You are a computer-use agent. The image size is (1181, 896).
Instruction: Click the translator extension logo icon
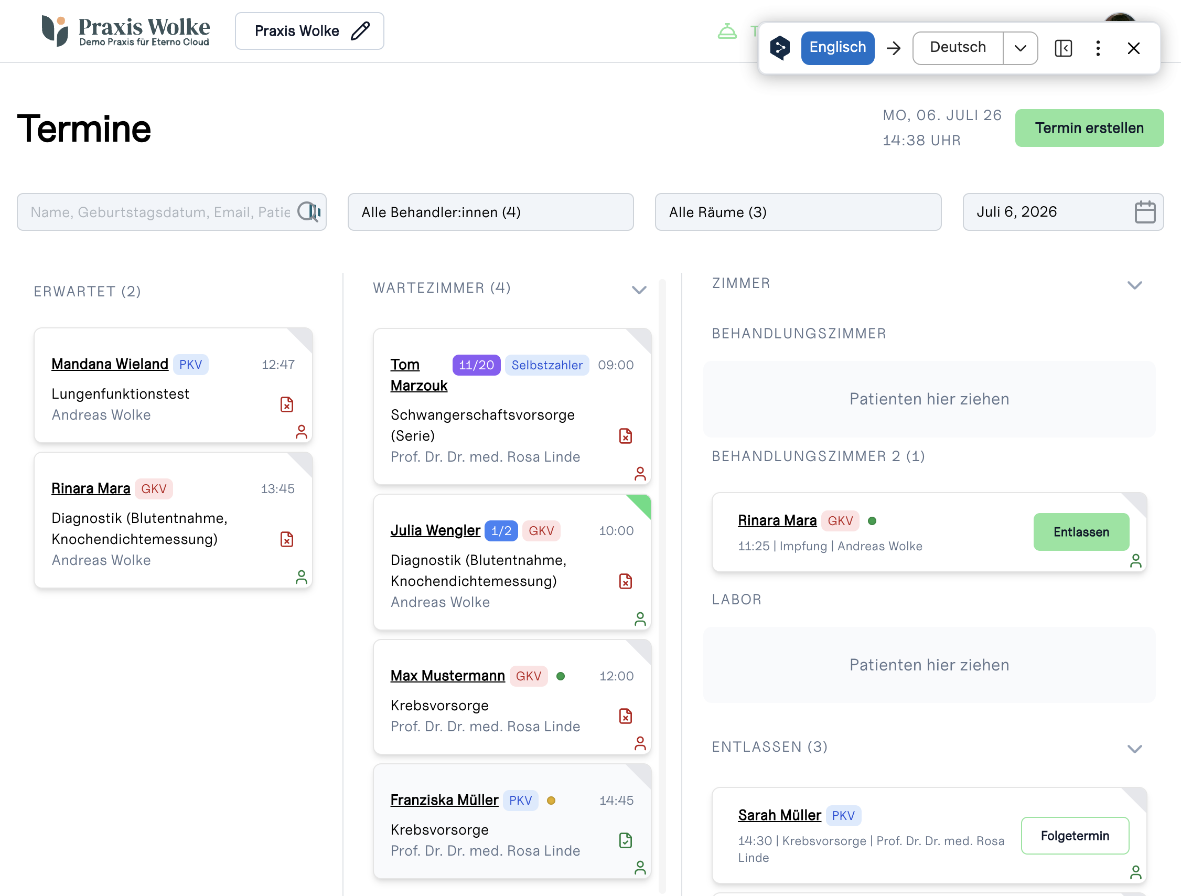(779, 48)
